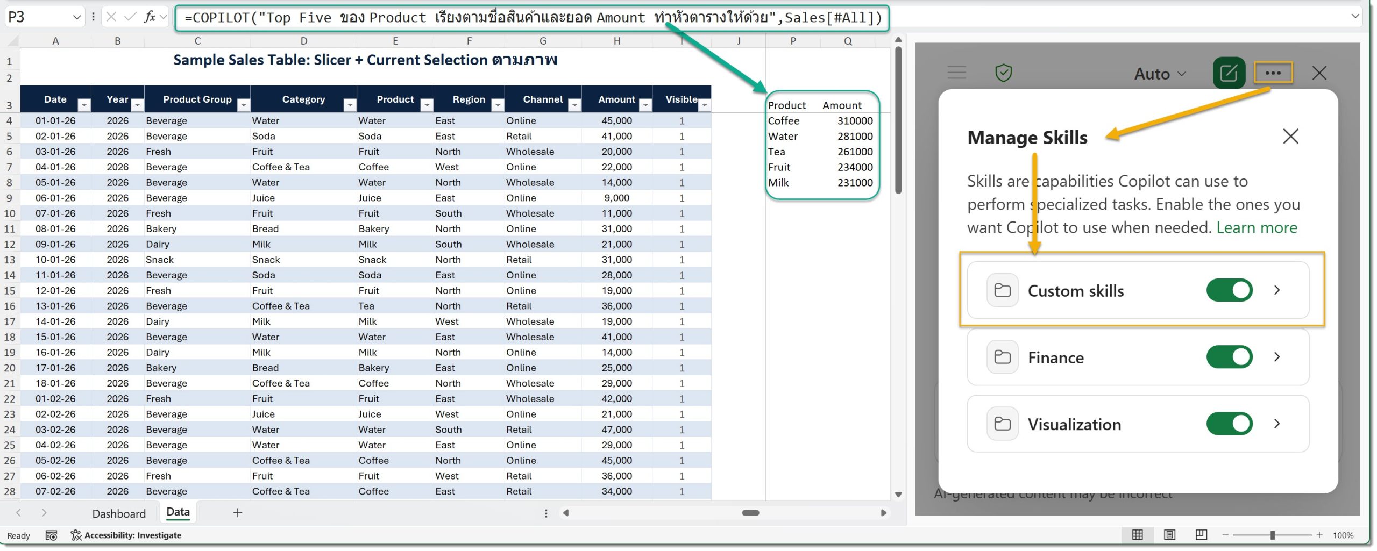
Task: Click vertical scrollbar down arrow
Action: click(898, 495)
